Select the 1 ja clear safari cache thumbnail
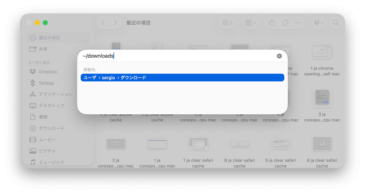 198,144
